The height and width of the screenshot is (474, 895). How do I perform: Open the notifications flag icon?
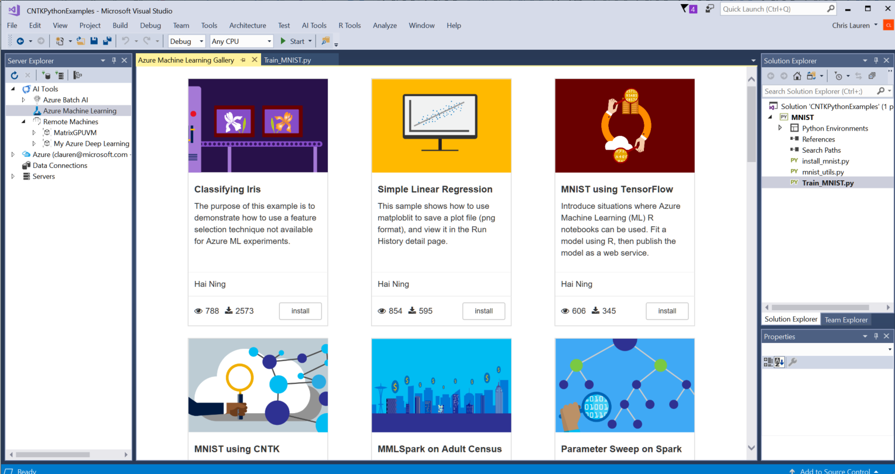pyautogui.click(x=685, y=9)
